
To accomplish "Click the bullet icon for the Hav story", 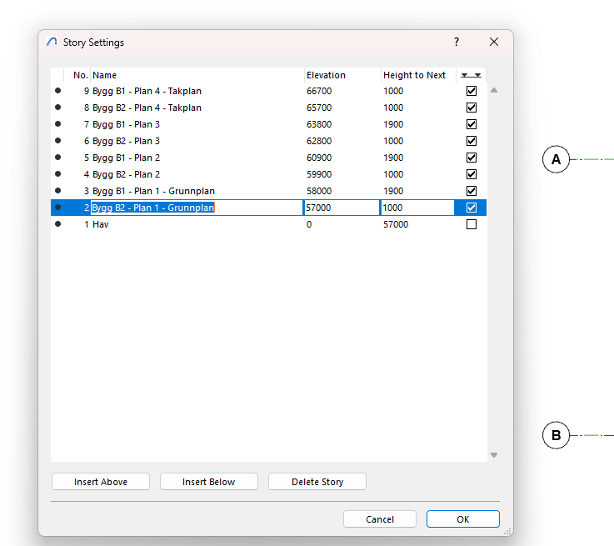I will point(57,224).
